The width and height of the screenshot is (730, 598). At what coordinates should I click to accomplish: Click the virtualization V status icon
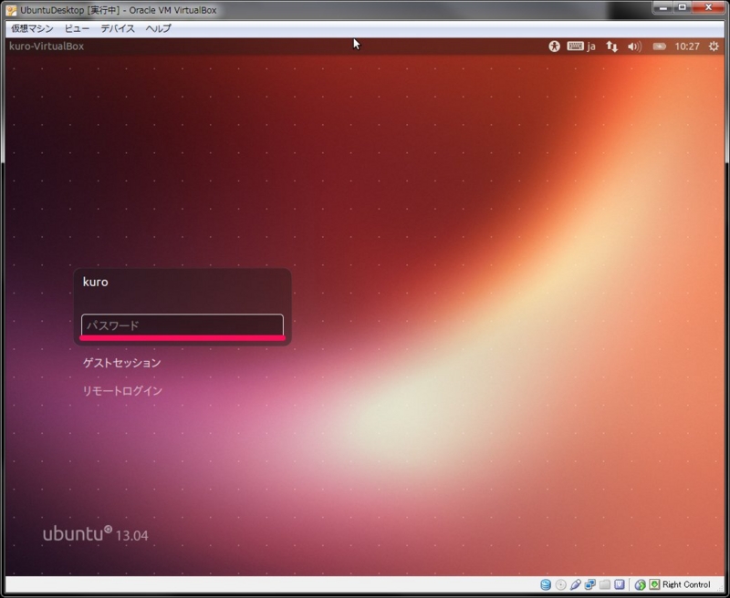[620, 584]
